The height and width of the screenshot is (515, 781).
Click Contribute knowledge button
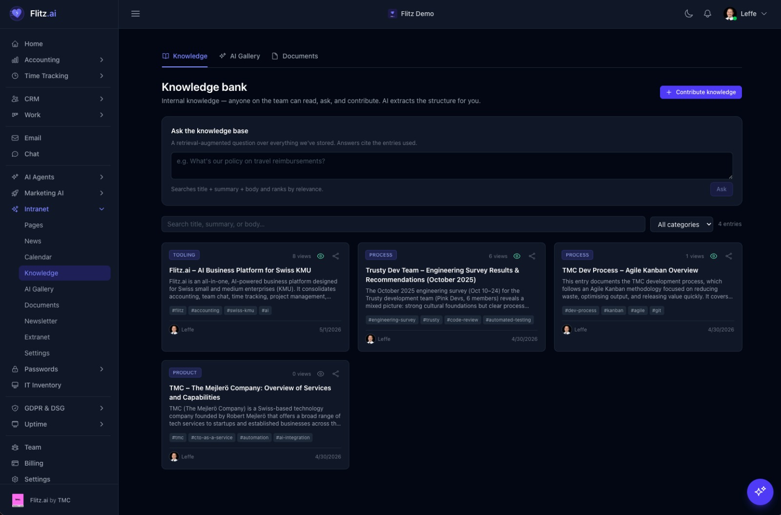pos(700,92)
